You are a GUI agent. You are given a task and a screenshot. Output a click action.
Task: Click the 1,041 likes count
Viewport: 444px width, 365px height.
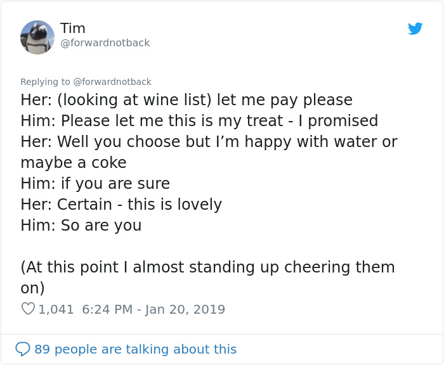[56, 309]
